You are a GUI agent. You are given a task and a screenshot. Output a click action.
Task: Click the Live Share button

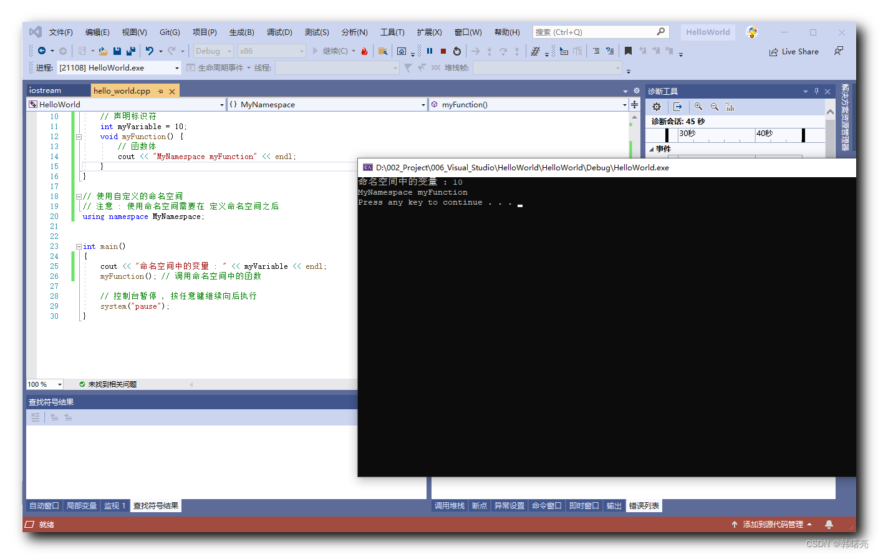point(794,52)
